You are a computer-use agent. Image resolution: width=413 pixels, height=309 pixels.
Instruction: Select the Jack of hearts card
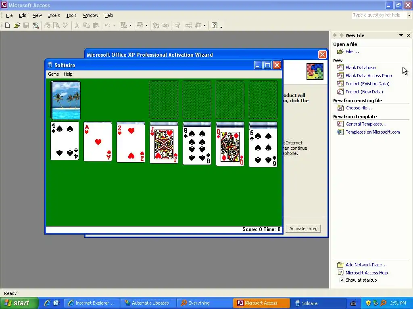(x=164, y=144)
